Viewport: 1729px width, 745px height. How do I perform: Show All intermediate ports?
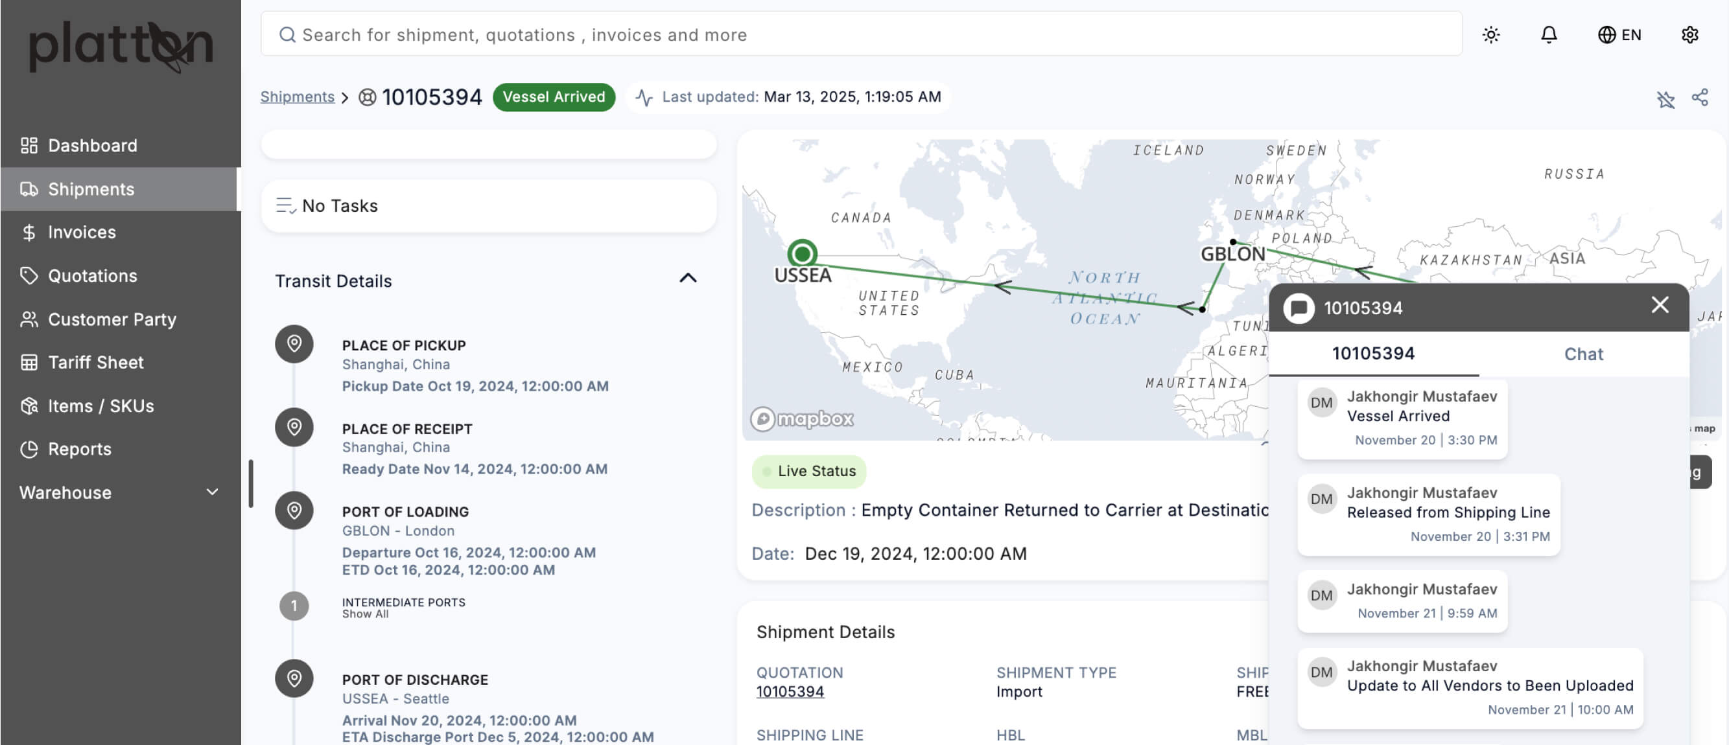click(365, 614)
